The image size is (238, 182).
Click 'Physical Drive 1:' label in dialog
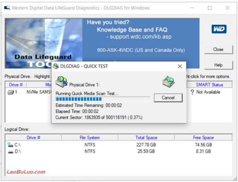[85, 85]
